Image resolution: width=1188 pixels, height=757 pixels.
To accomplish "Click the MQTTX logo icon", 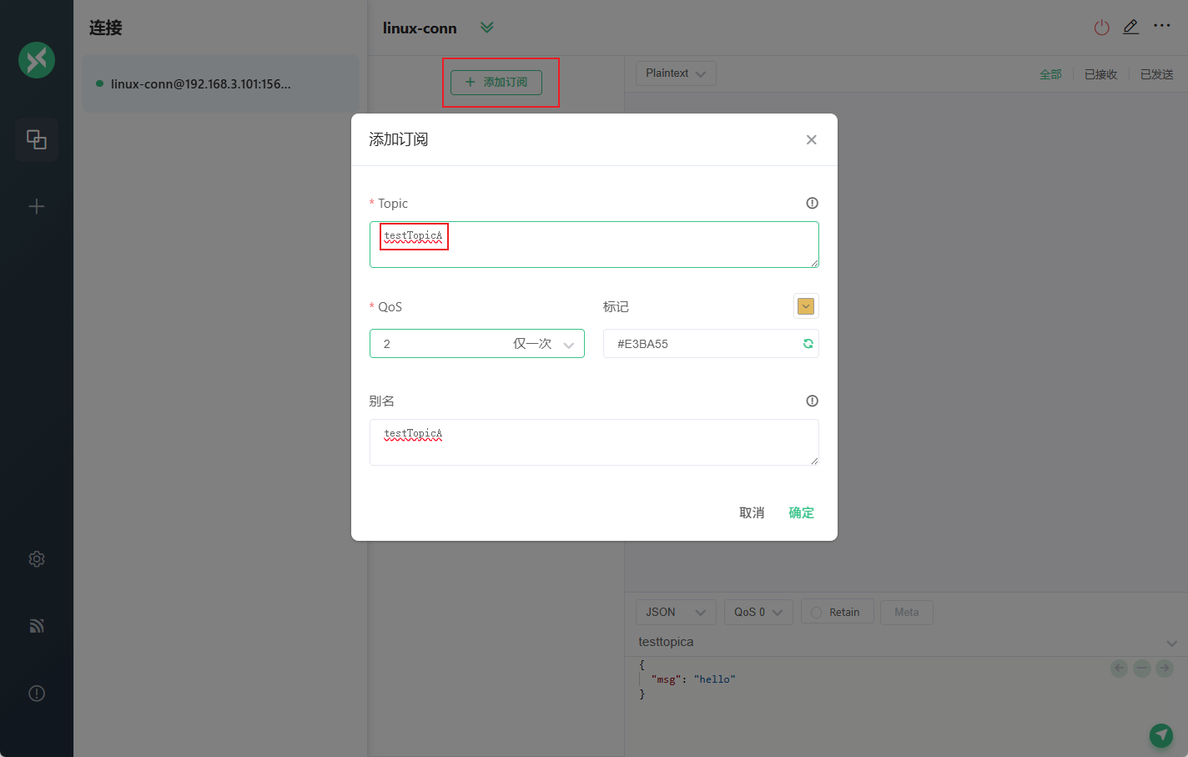I will click(x=37, y=60).
